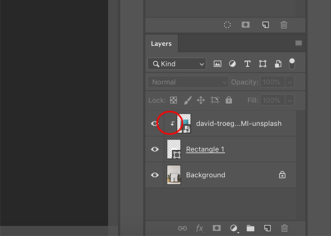Filter for shape layers icon
This screenshot has width=331, height=236.
pos(263,64)
